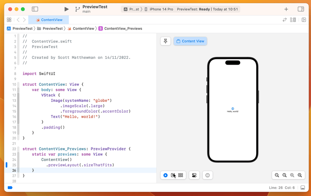The width and height of the screenshot is (311, 196).
Task: Zoom in the preview canvas
Action: click(x=300, y=175)
